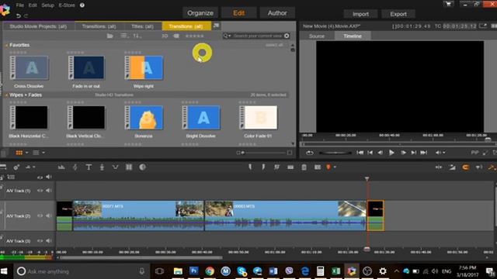Viewport: 497px width, 279px height.
Task: Switch to the Author workspace
Action: (277, 13)
